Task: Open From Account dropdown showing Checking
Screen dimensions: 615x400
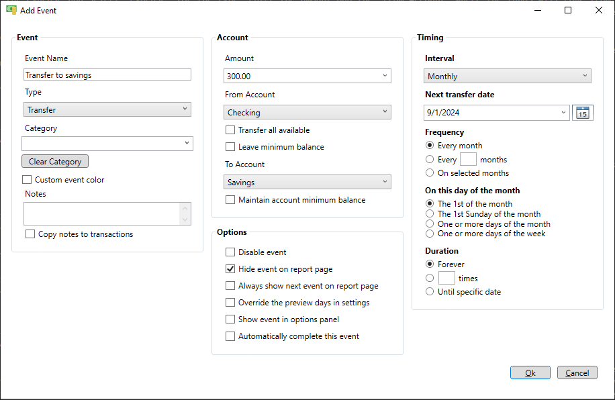Action: click(x=307, y=112)
